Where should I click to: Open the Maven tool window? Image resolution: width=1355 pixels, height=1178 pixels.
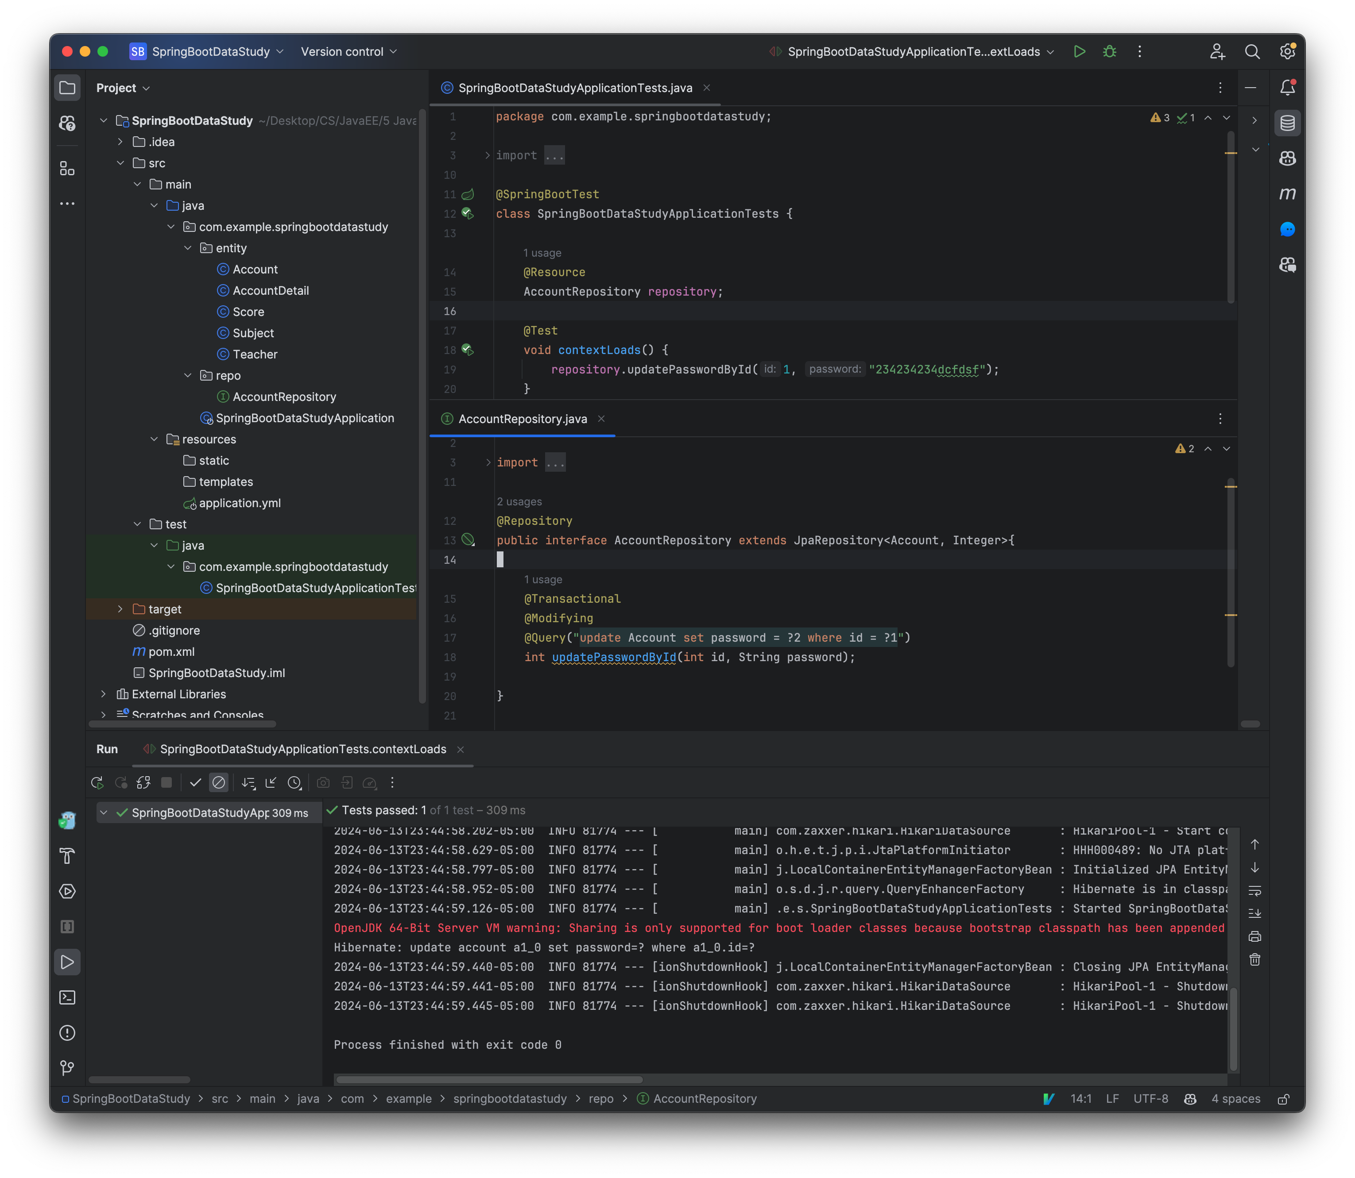(1287, 194)
